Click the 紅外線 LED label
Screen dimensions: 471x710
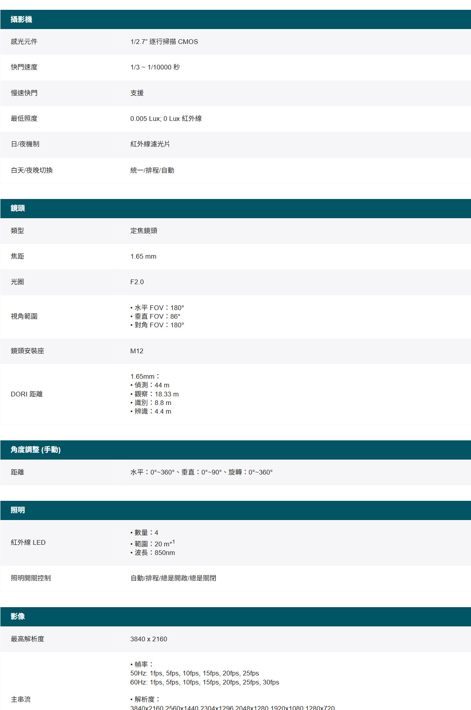pos(28,542)
